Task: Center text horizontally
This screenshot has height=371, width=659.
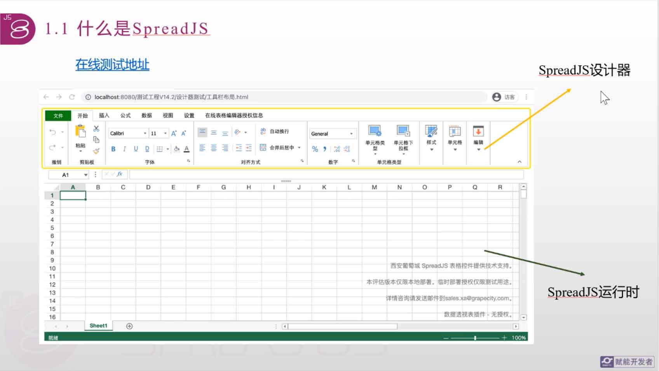Action: (214, 148)
